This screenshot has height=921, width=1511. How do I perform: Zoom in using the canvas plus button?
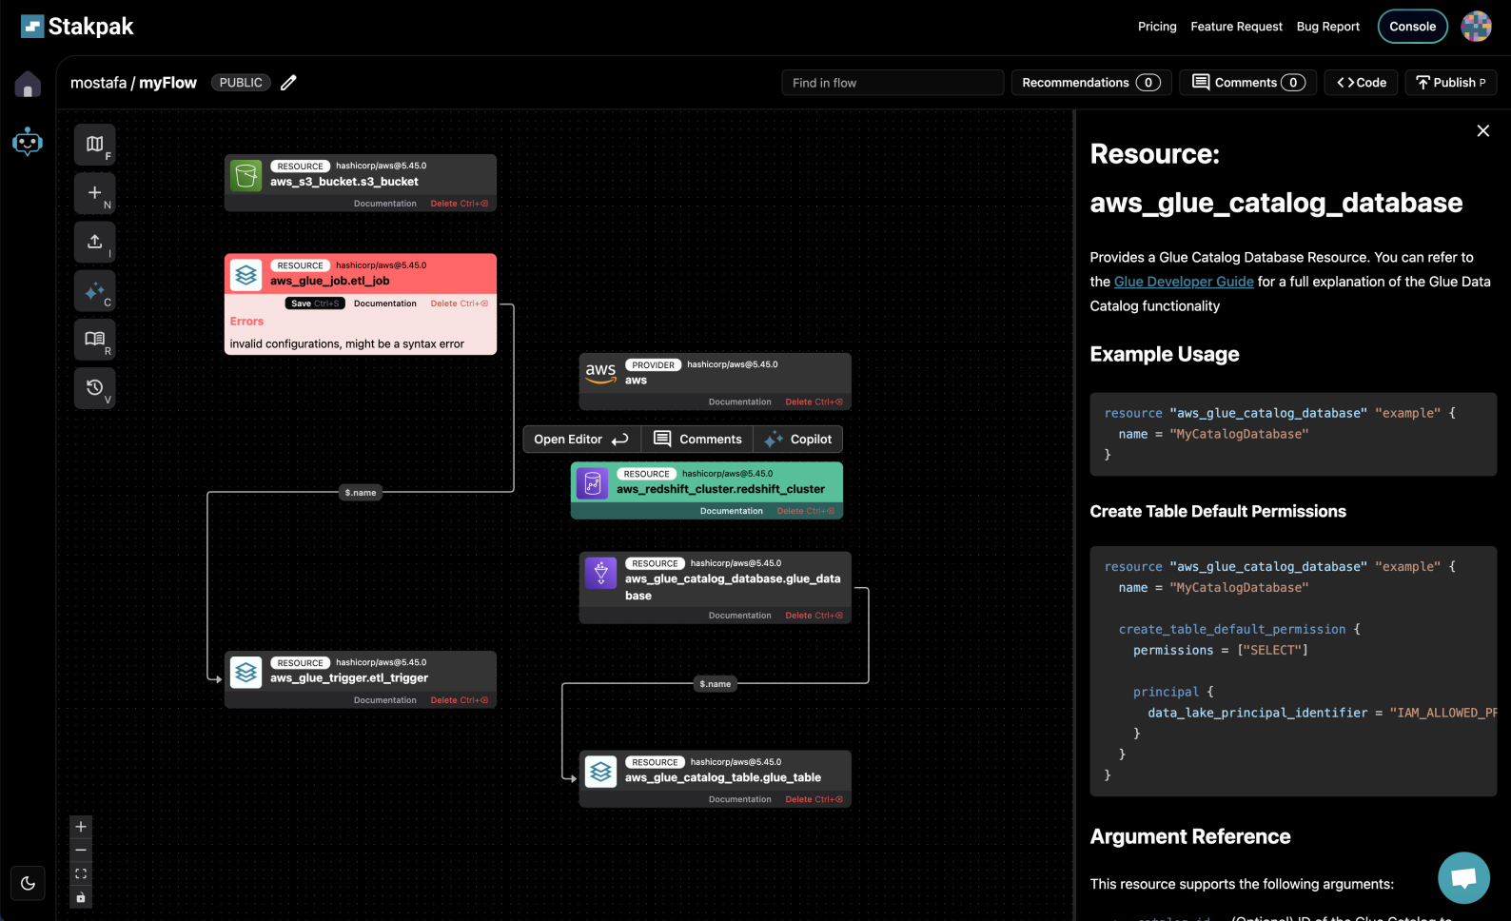[81, 827]
